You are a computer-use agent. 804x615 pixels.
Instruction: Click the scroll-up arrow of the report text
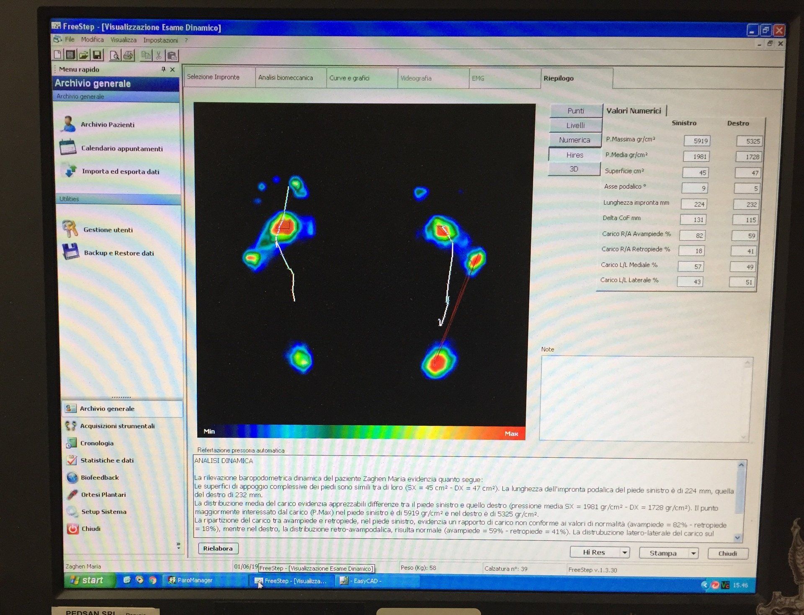[x=741, y=465]
